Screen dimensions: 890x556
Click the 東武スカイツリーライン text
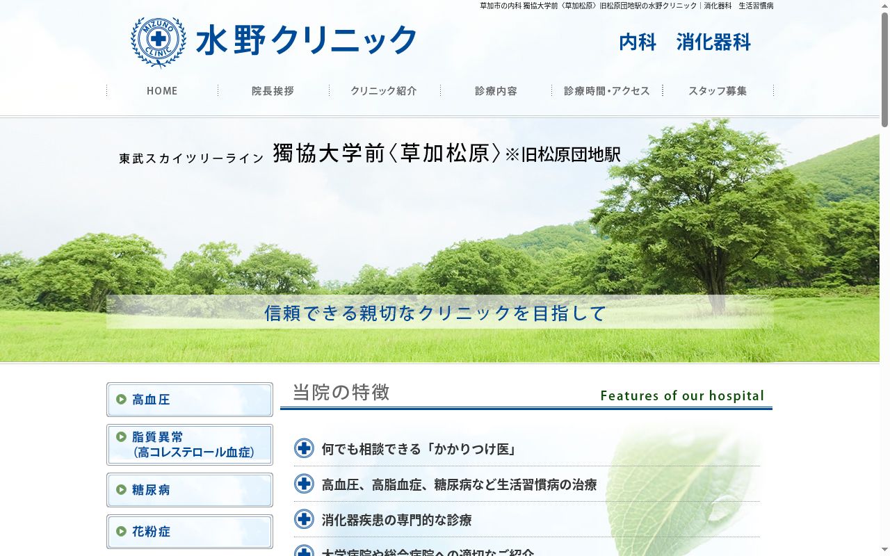pyautogui.click(x=191, y=158)
